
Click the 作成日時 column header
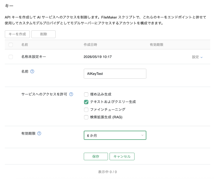(90, 45)
